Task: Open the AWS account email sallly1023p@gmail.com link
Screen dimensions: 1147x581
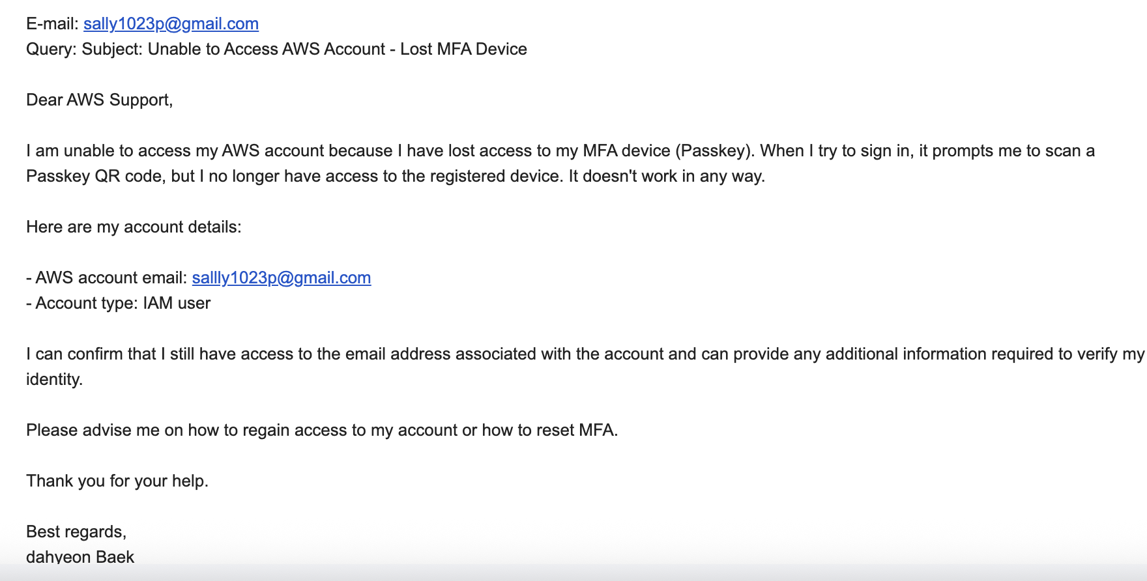Action: (282, 278)
